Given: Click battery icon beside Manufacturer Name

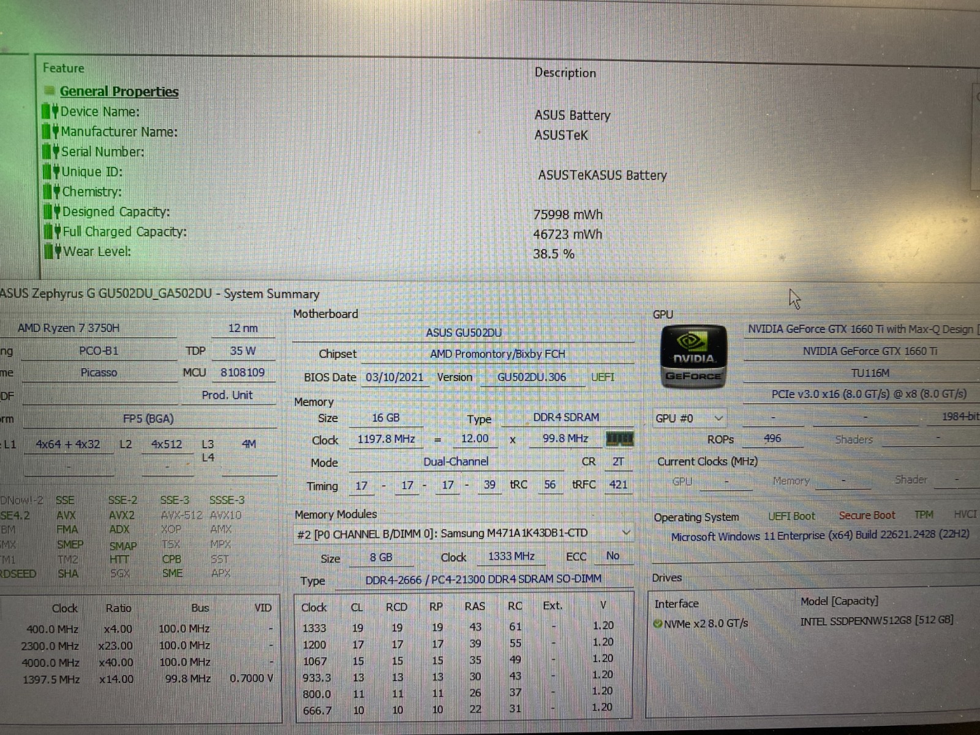Looking at the screenshot, I should (x=51, y=132).
